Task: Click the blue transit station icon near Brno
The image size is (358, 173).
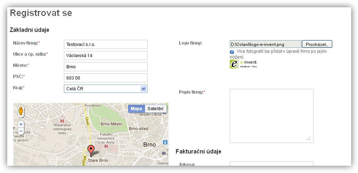Action: point(165,143)
